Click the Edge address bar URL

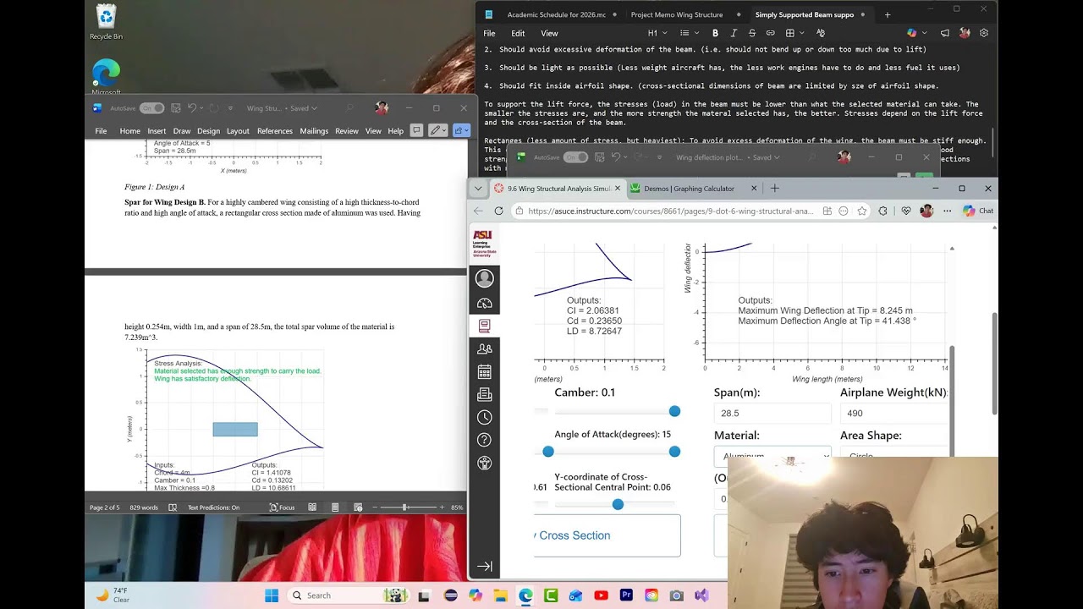click(x=670, y=211)
